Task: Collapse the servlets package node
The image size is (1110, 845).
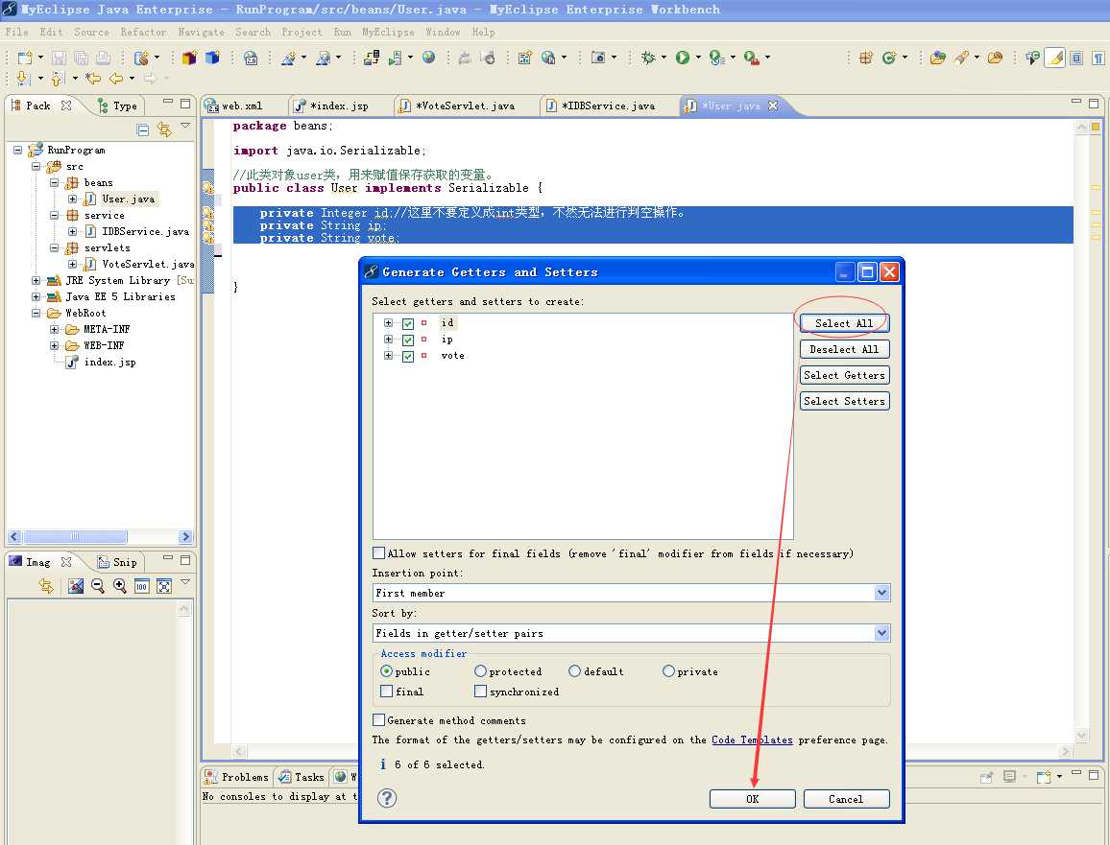Action: pyautogui.click(x=54, y=247)
